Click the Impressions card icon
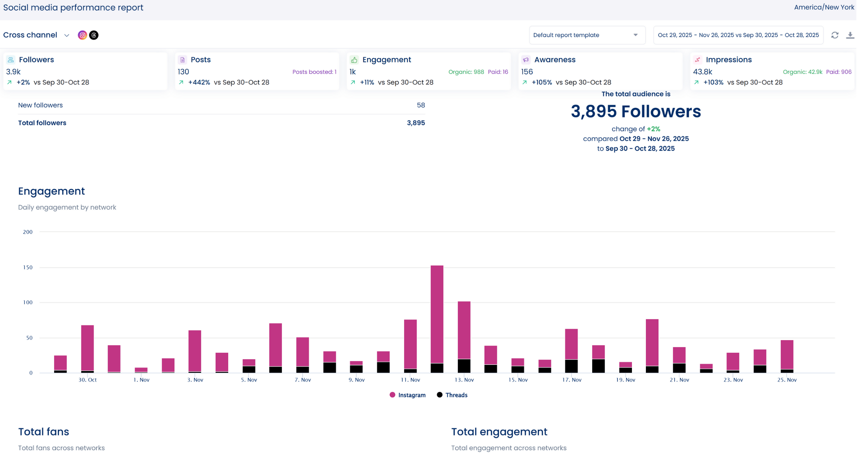This screenshot has width=857, height=466. pos(698,60)
